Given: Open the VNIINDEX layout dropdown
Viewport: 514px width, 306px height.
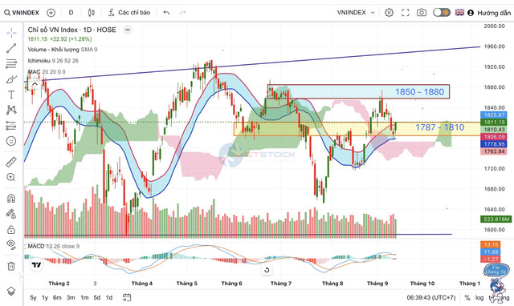Looking at the screenshot, I should [x=356, y=13].
